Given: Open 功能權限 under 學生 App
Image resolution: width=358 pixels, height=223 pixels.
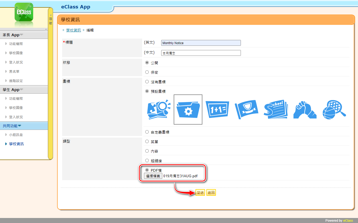Looking at the screenshot, I should pyautogui.click(x=16, y=99).
